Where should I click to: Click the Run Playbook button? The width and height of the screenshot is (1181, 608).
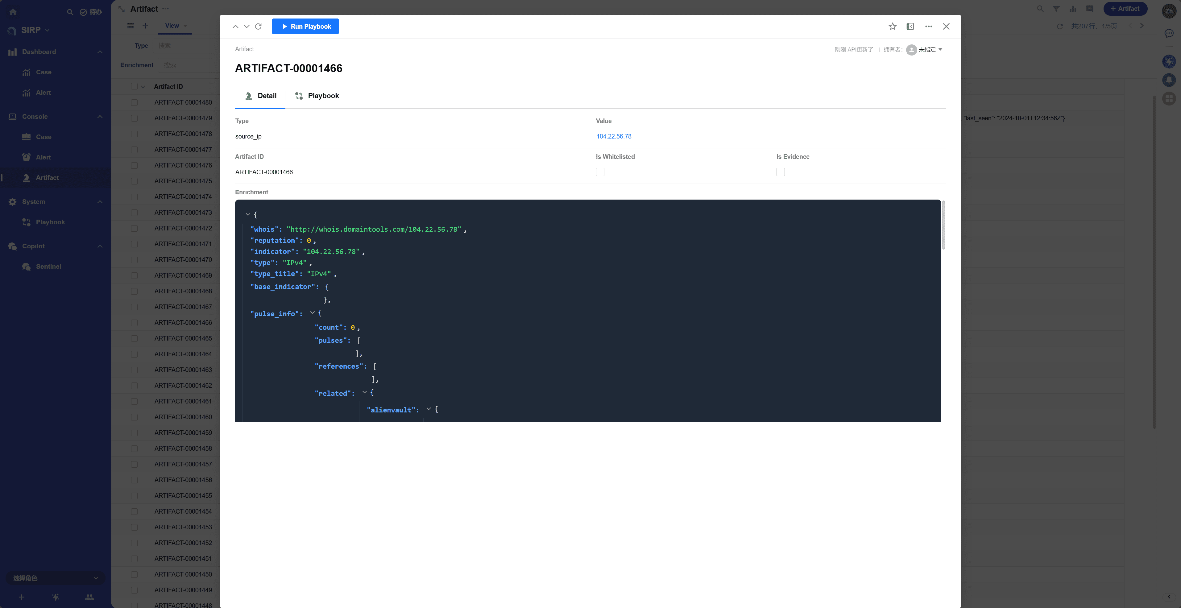pyautogui.click(x=305, y=27)
